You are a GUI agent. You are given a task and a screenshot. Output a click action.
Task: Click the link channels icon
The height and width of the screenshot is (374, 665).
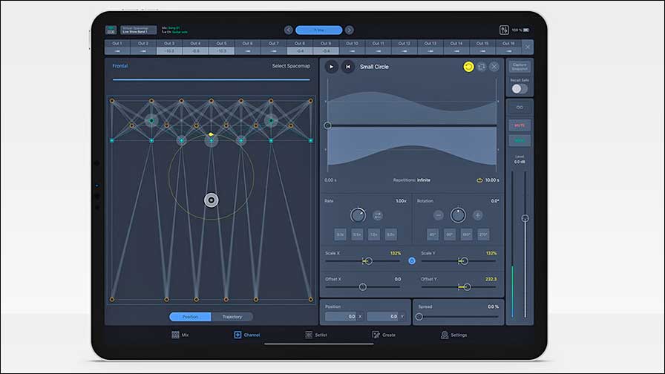click(x=520, y=108)
